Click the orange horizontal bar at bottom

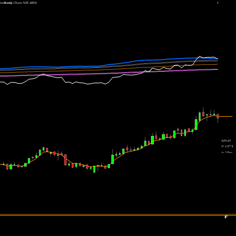coord(118,215)
